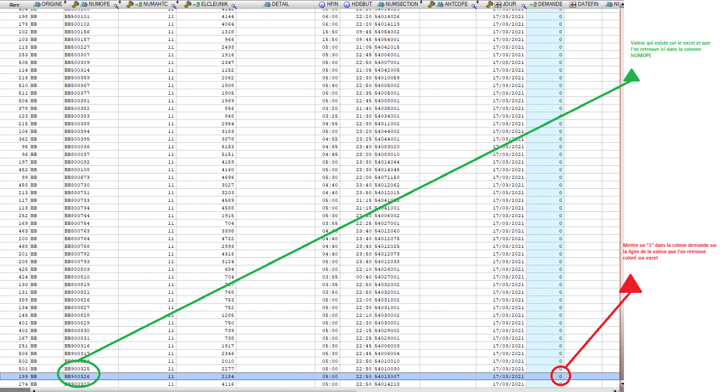The image size is (725, 392).
Task: Click the calendar icon beside DATEFIN header
Action: (x=573, y=4)
